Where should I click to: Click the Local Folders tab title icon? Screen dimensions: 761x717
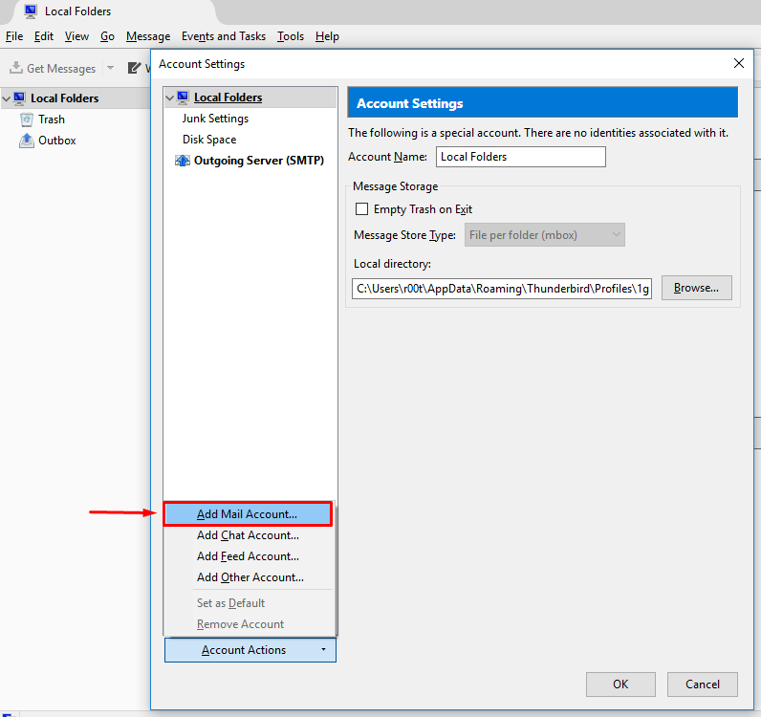click(x=31, y=11)
